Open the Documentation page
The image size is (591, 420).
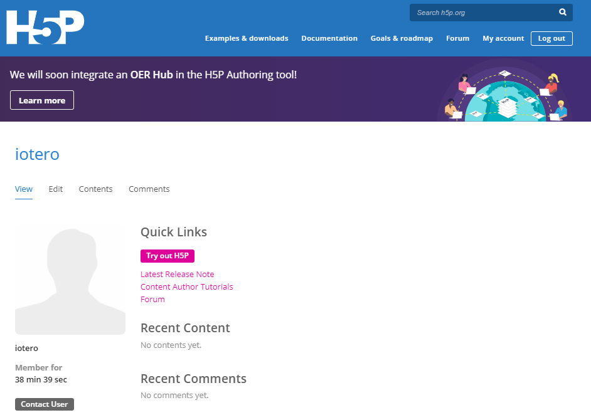(329, 38)
